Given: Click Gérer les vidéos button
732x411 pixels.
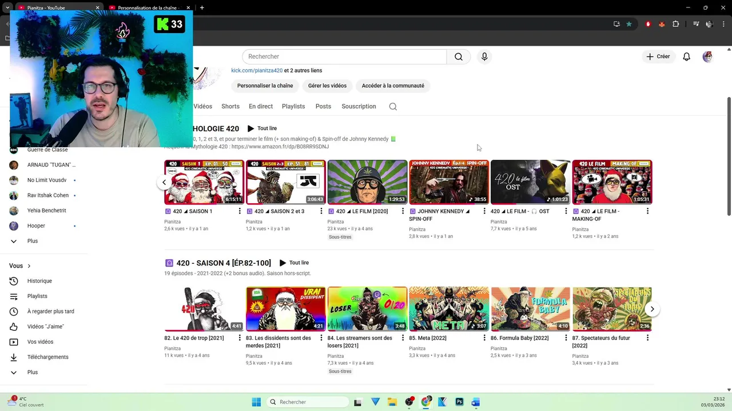Looking at the screenshot, I should (x=327, y=86).
